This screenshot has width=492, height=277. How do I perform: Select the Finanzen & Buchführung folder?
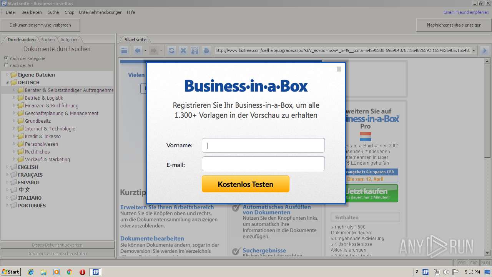coord(52,105)
